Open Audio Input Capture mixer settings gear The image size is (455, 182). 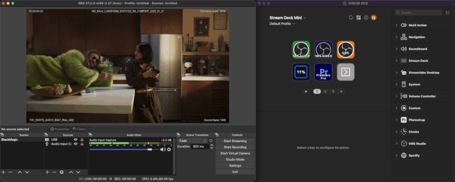click(x=169, y=150)
